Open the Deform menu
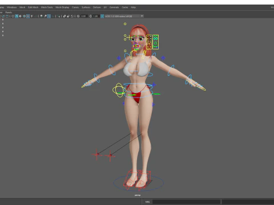 [96, 7]
